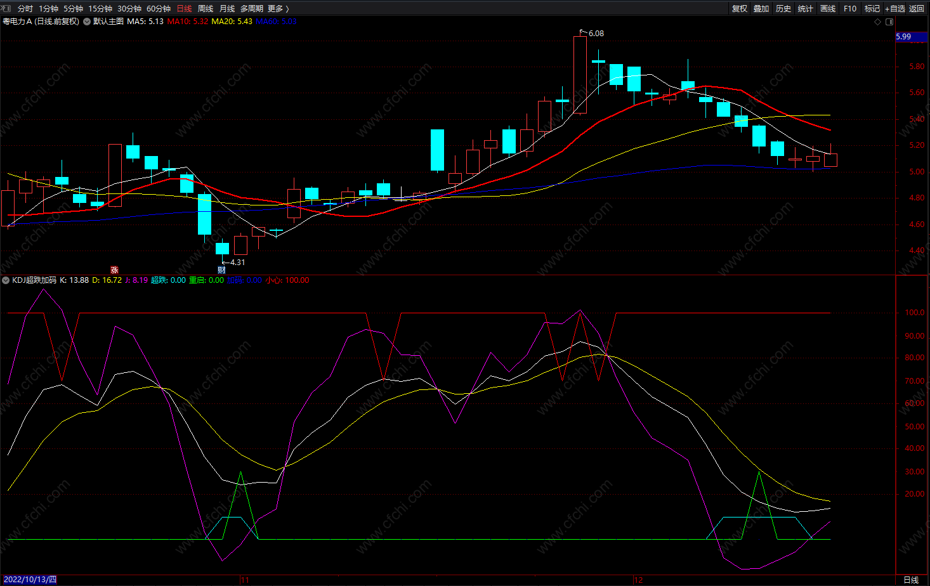Expand the 默认主图 main chart indicator dropdown
Image resolution: width=930 pixels, height=586 pixels.
pos(87,22)
